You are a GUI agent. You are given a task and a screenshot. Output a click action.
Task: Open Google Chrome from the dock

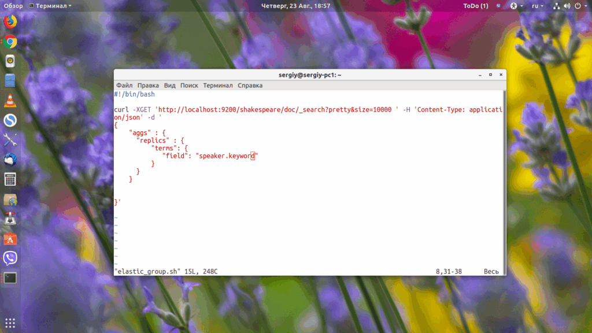click(x=10, y=42)
